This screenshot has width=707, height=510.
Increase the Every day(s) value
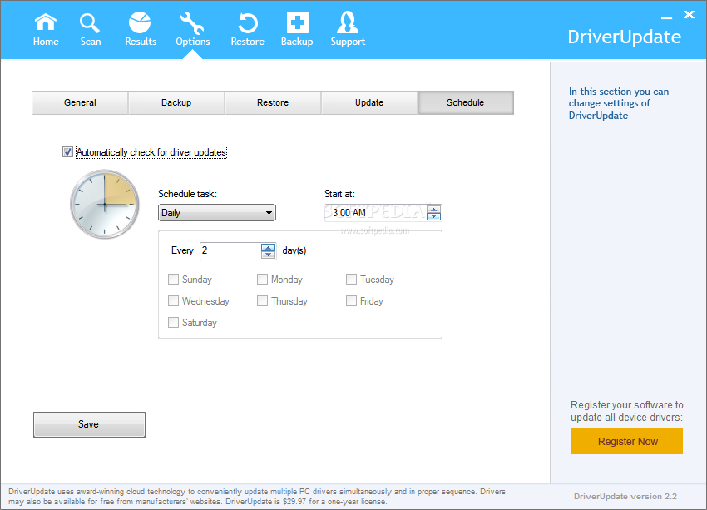point(268,247)
